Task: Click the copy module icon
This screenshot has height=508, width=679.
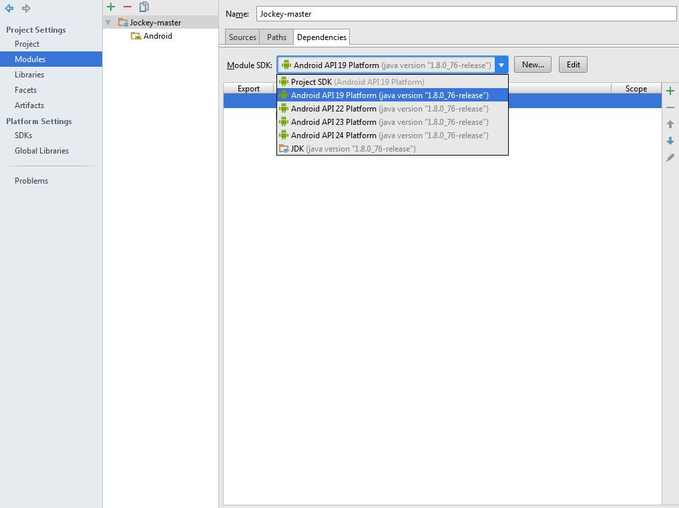Action: pos(144,7)
